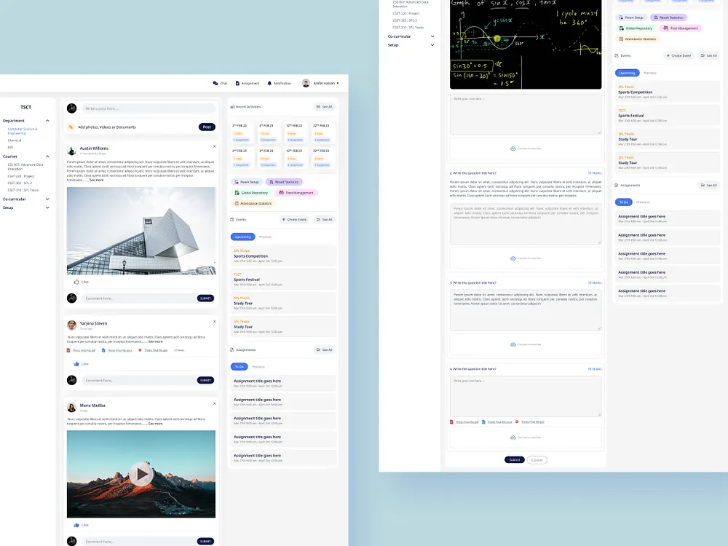Select Previous assignments tab in feed window
This screenshot has height=546, width=728.
tap(258, 367)
